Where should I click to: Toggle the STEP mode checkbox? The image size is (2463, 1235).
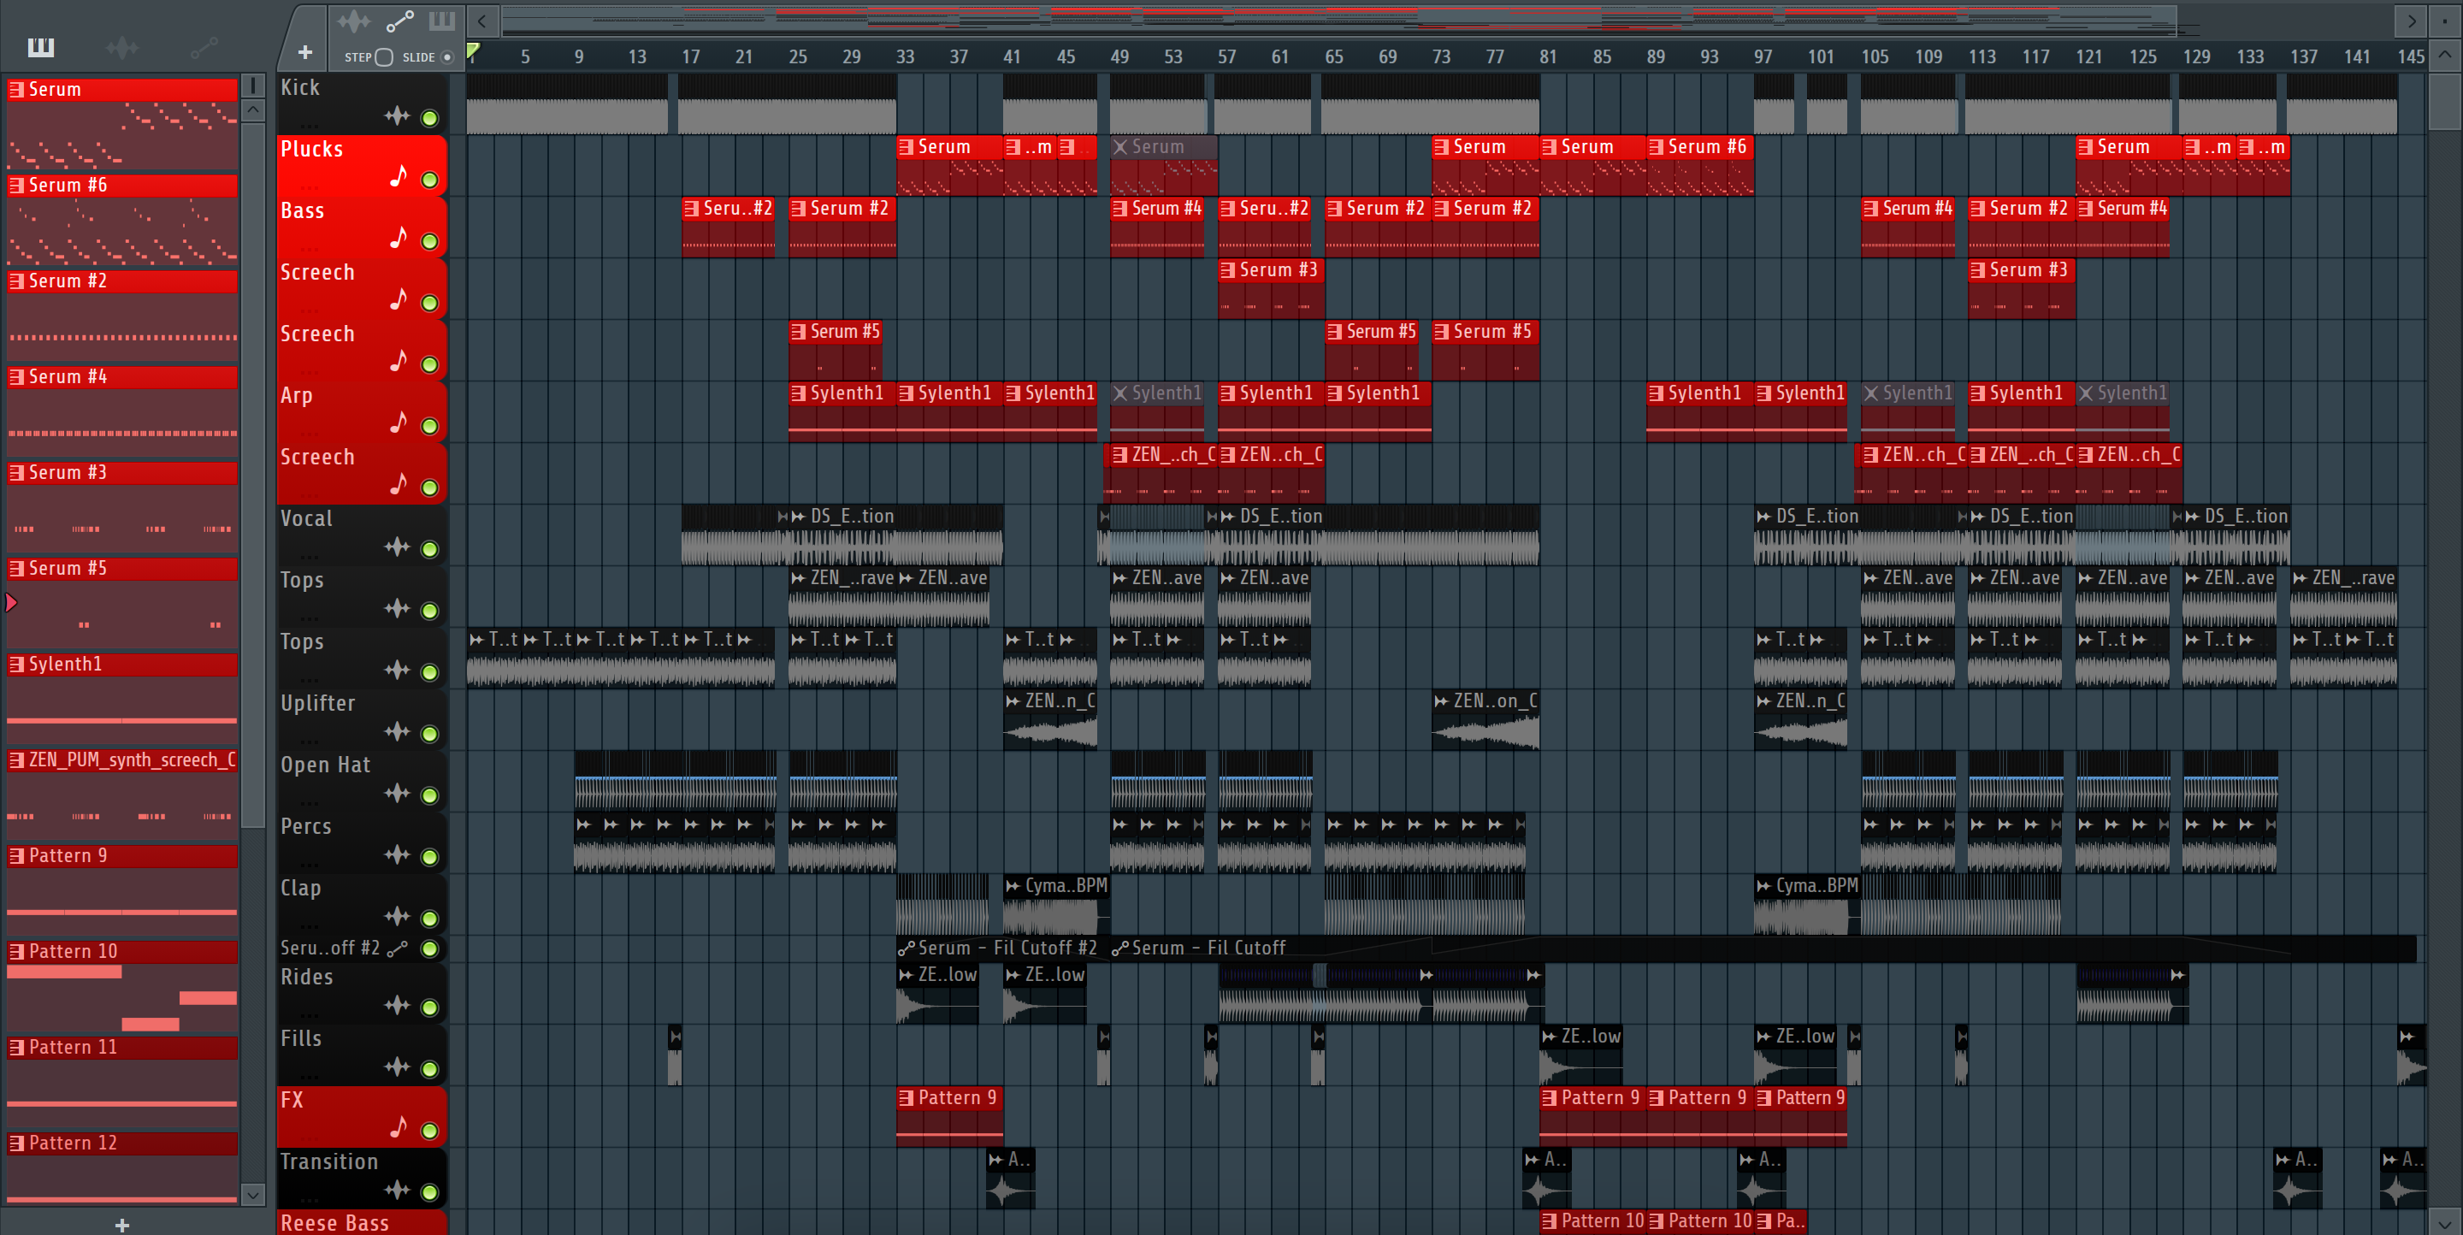tap(383, 57)
